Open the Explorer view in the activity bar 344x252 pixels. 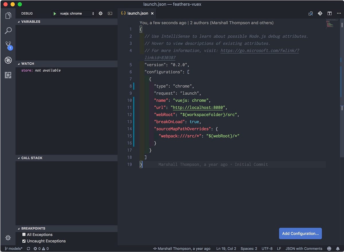point(8,15)
